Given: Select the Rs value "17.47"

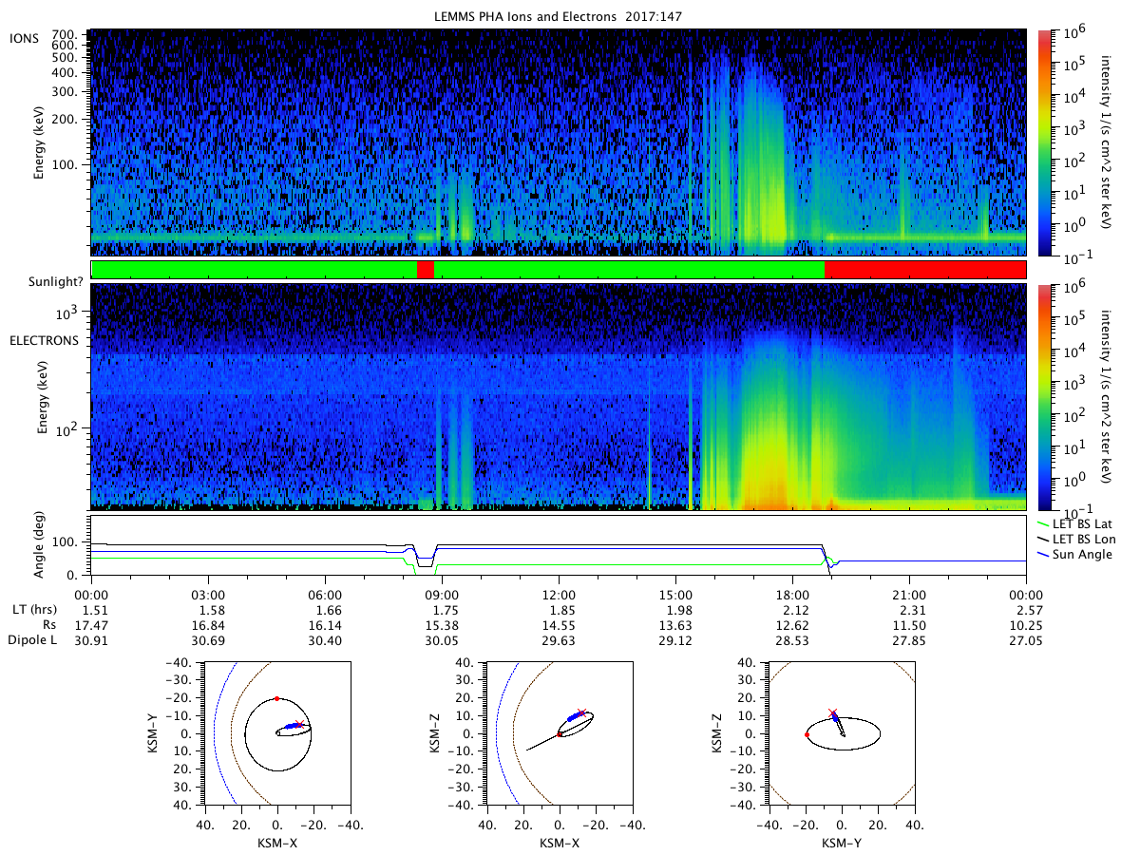Looking at the screenshot, I should [x=91, y=624].
